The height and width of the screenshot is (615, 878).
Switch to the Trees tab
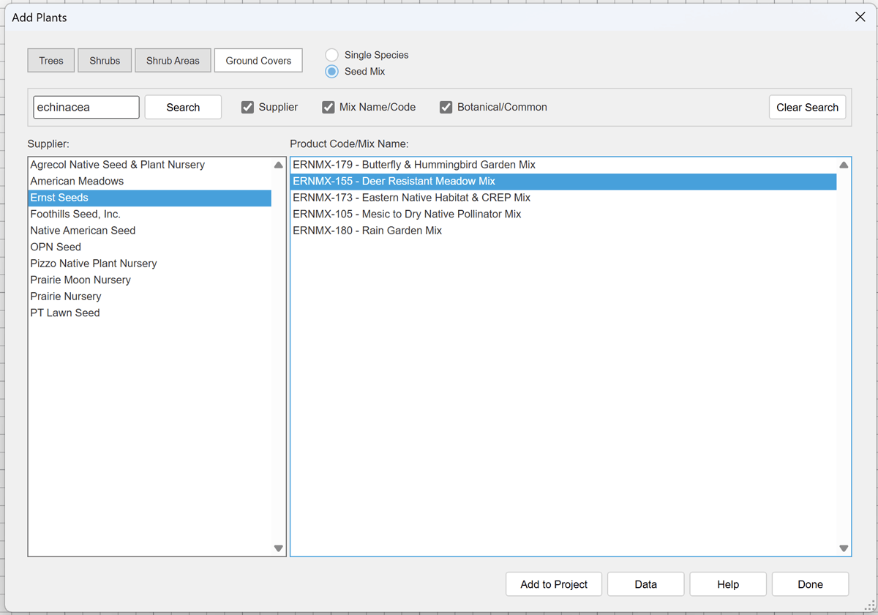point(51,61)
